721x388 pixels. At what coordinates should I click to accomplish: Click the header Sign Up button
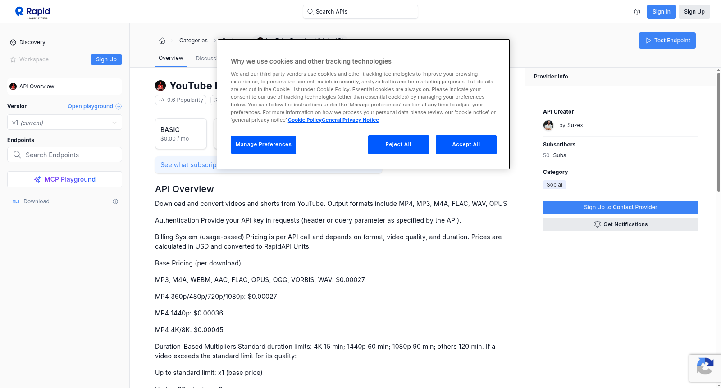click(694, 12)
